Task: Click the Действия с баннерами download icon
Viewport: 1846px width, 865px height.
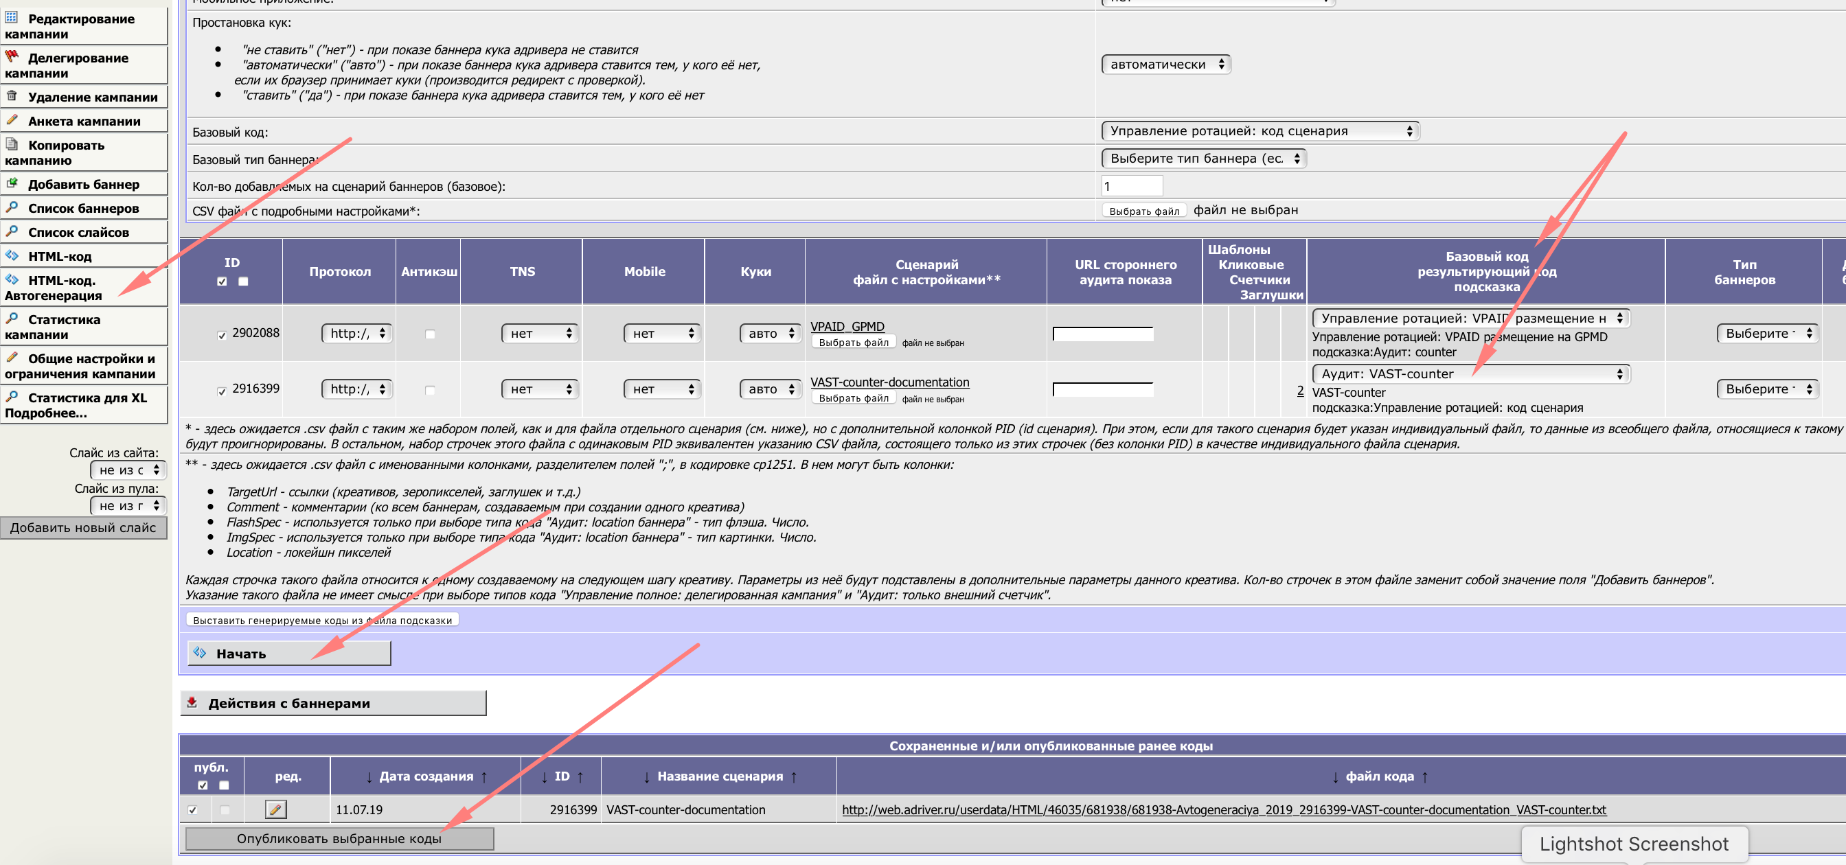Action: [x=192, y=702]
